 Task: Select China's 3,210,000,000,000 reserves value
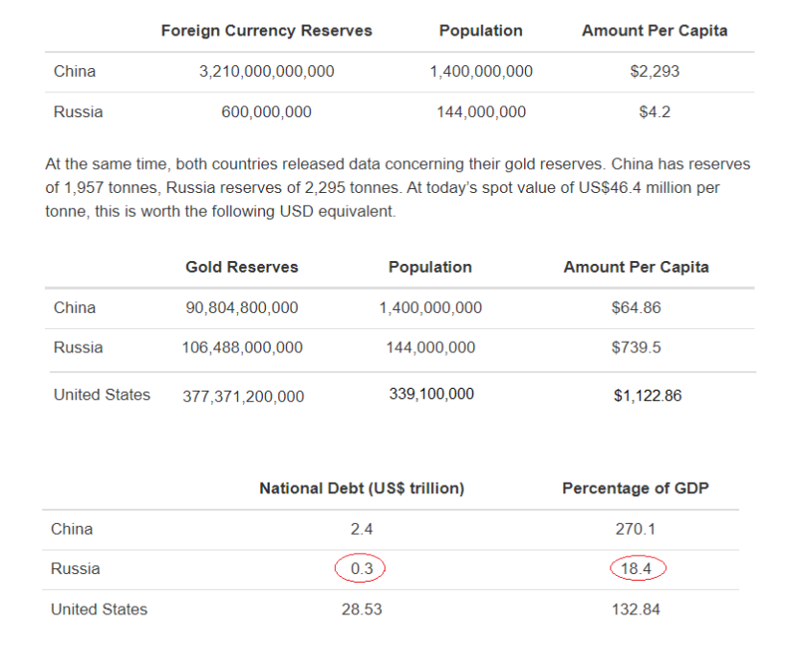(x=266, y=72)
